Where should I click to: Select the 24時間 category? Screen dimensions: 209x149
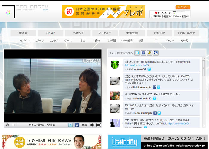(x=112, y=40)
